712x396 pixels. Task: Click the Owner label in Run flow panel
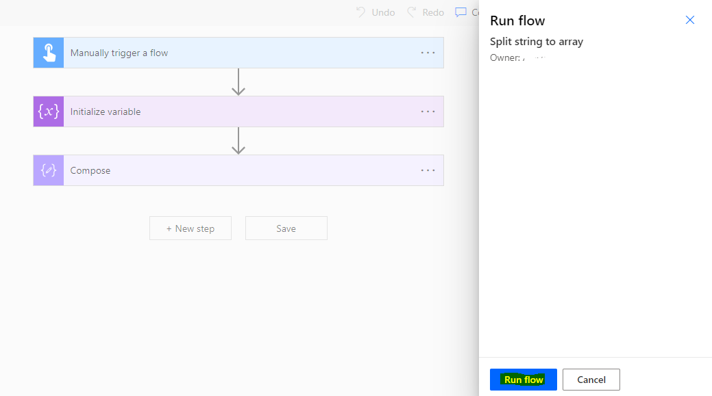pyautogui.click(x=505, y=58)
